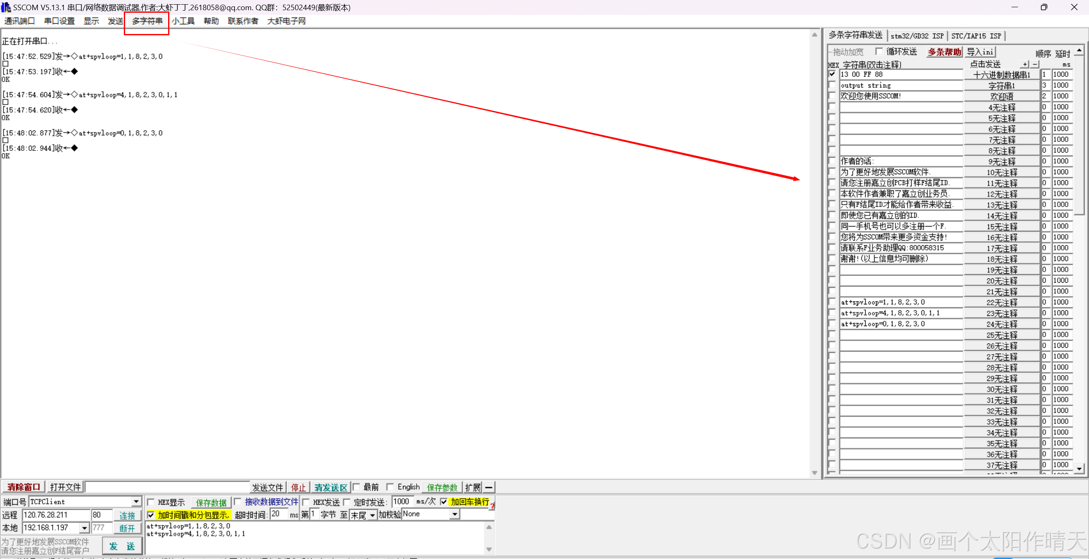Click the 清除窗口 clear window button
This screenshot has height=559, width=1089.
[x=23, y=487]
